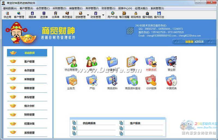The image size is (218, 140).
Task: Select 基础数据 in the sidebar
Action: click(27, 53)
